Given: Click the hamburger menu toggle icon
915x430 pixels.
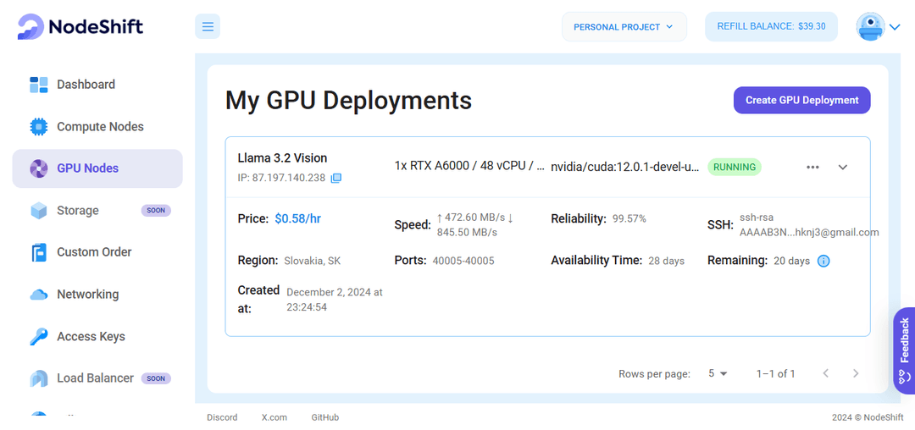Looking at the screenshot, I should [208, 27].
